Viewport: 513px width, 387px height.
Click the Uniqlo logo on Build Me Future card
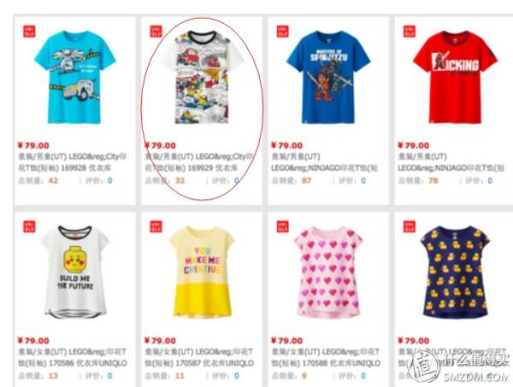click(x=29, y=226)
